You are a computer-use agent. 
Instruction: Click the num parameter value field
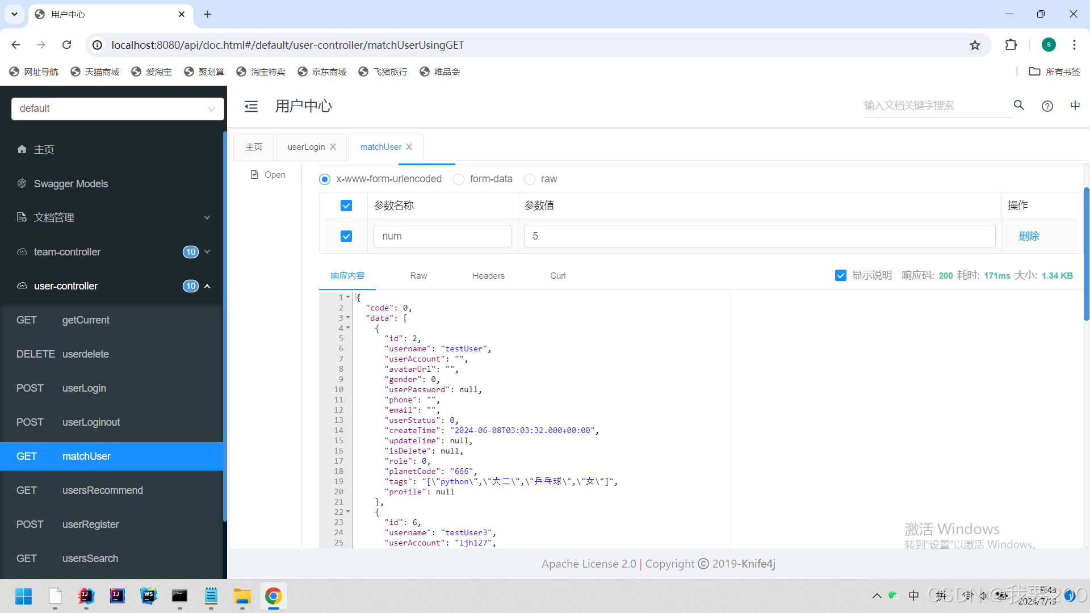(759, 236)
